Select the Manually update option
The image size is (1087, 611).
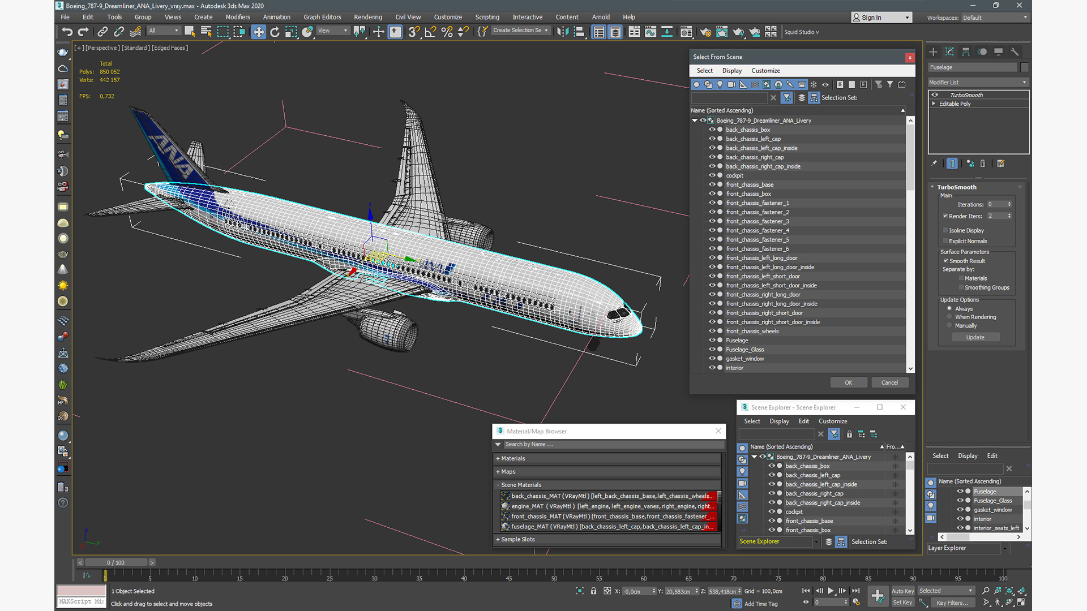tap(949, 325)
